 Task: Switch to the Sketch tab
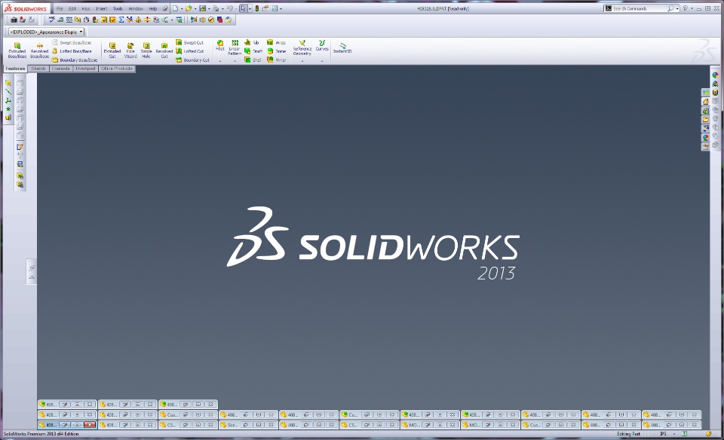click(38, 69)
